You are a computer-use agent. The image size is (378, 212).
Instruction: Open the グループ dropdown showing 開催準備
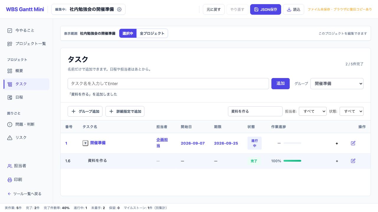click(337, 84)
